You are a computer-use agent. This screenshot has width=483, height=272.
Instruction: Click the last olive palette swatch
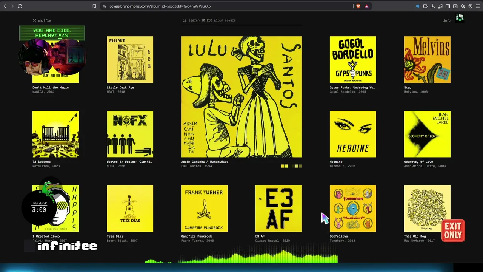[300, 166]
